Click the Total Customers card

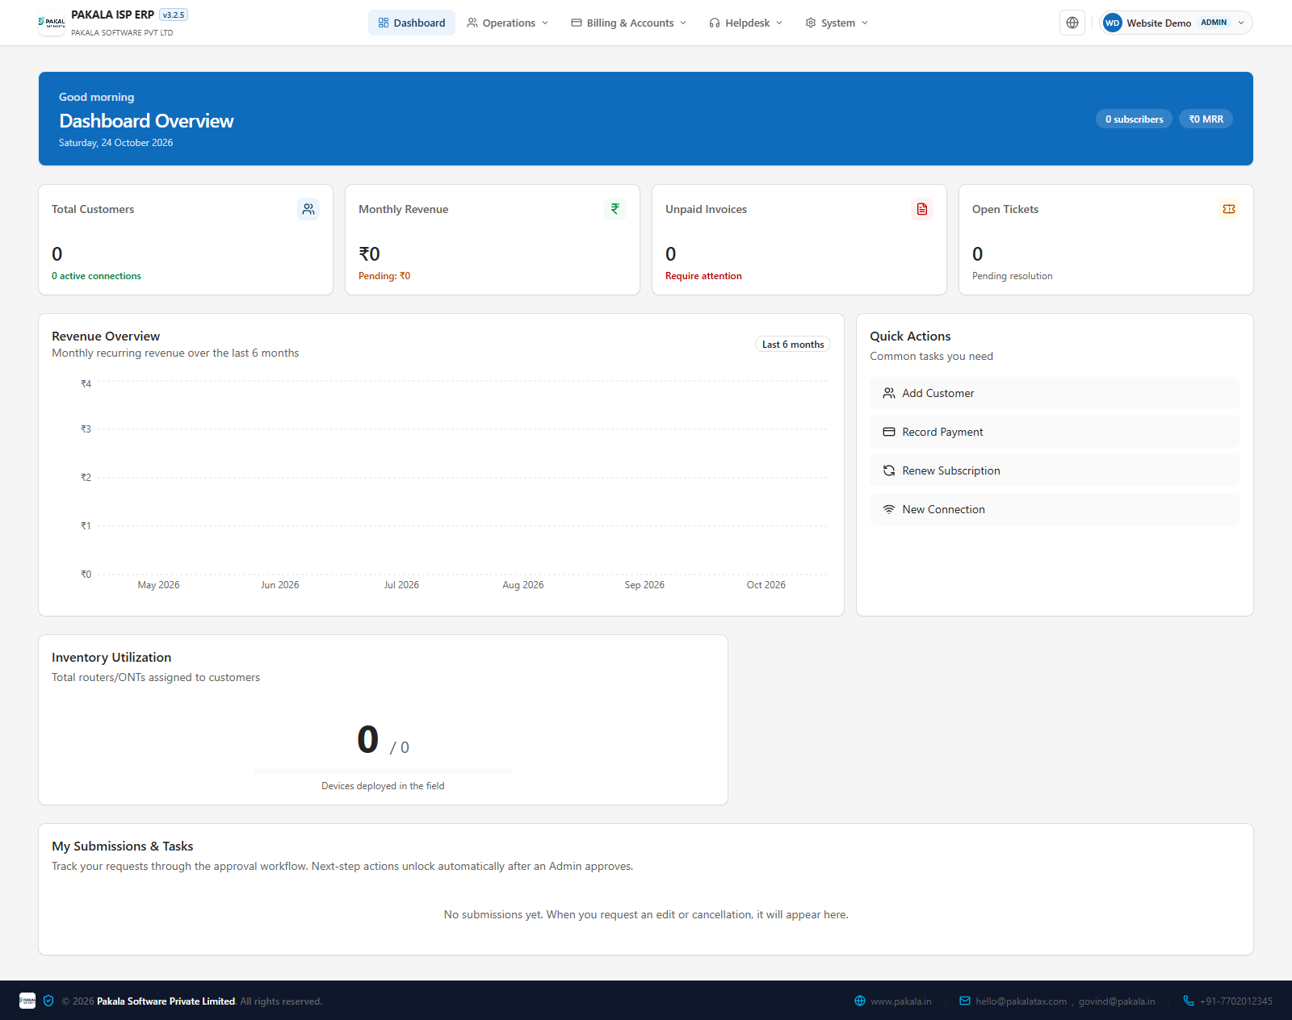(186, 240)
